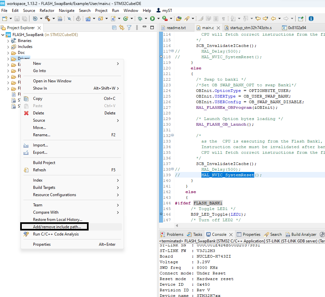325x297 pixels.
Task: Open the Project Explorer filter icon
Action: tap(129, 28)
